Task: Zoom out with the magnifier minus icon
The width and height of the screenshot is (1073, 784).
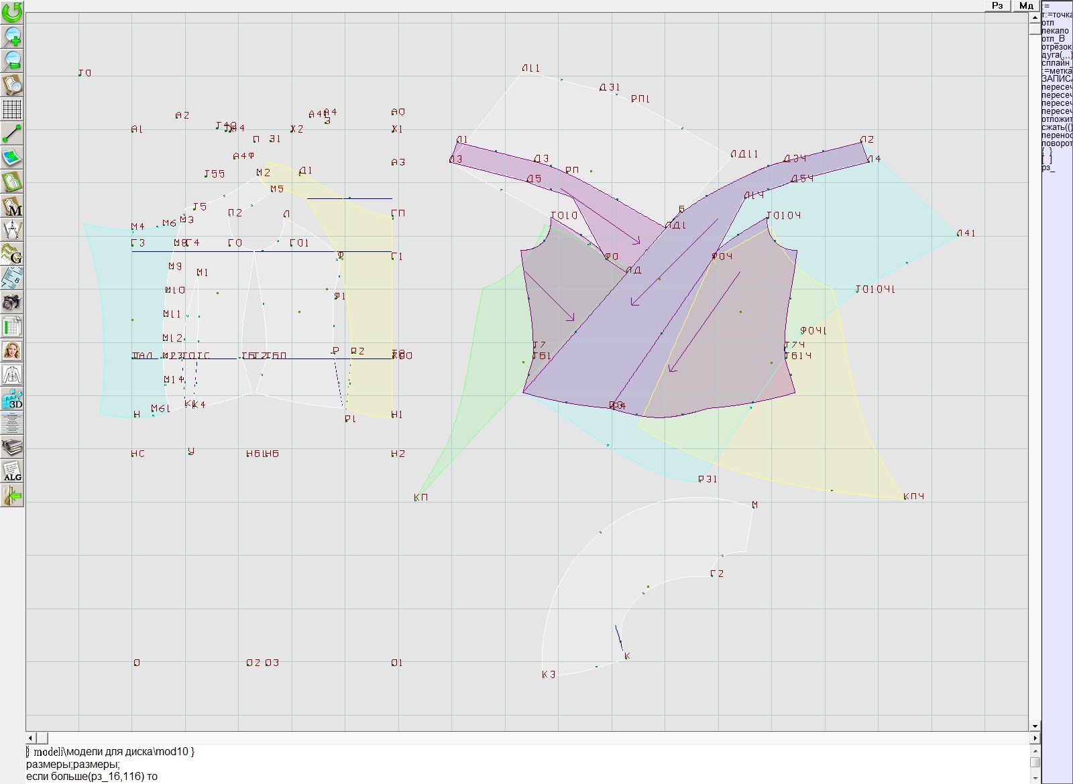Action: (x=12, y=61)
